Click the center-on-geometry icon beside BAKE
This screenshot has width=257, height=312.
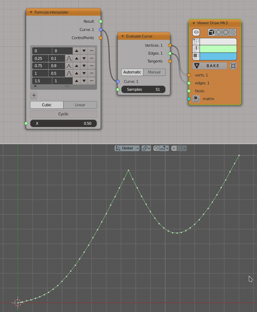(233, 66)
